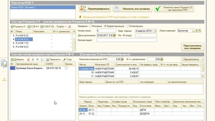Click period start cell 01.10
This screenshot has height=121, width=215.
(x=83, y=110)
